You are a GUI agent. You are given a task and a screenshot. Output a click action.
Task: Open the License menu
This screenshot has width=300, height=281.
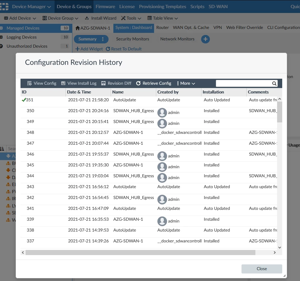pyautogui.click(x=127, y=7)
